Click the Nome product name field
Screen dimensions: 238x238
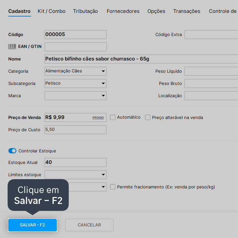point(141,59)
